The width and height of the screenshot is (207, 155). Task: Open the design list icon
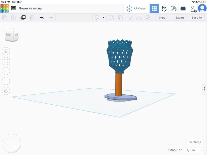[13, 8]
